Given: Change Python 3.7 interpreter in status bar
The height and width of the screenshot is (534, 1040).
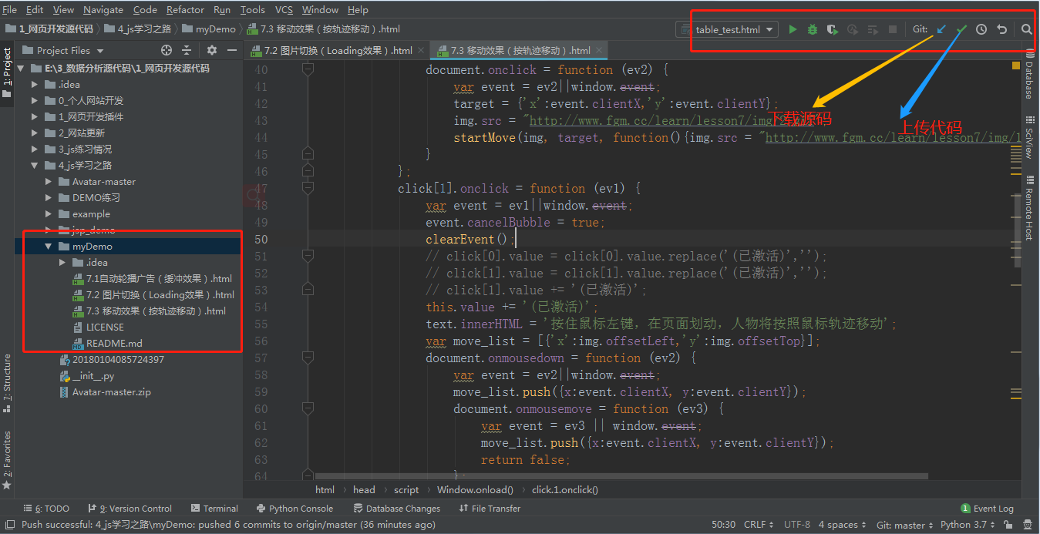Looking at the screenshot, I should [968, 525].
